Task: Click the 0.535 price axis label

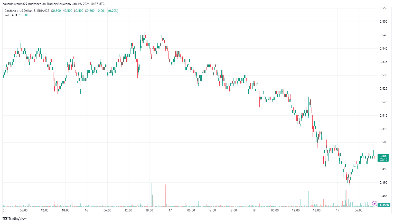Action: pyautogui.click(x=383, y=62)
